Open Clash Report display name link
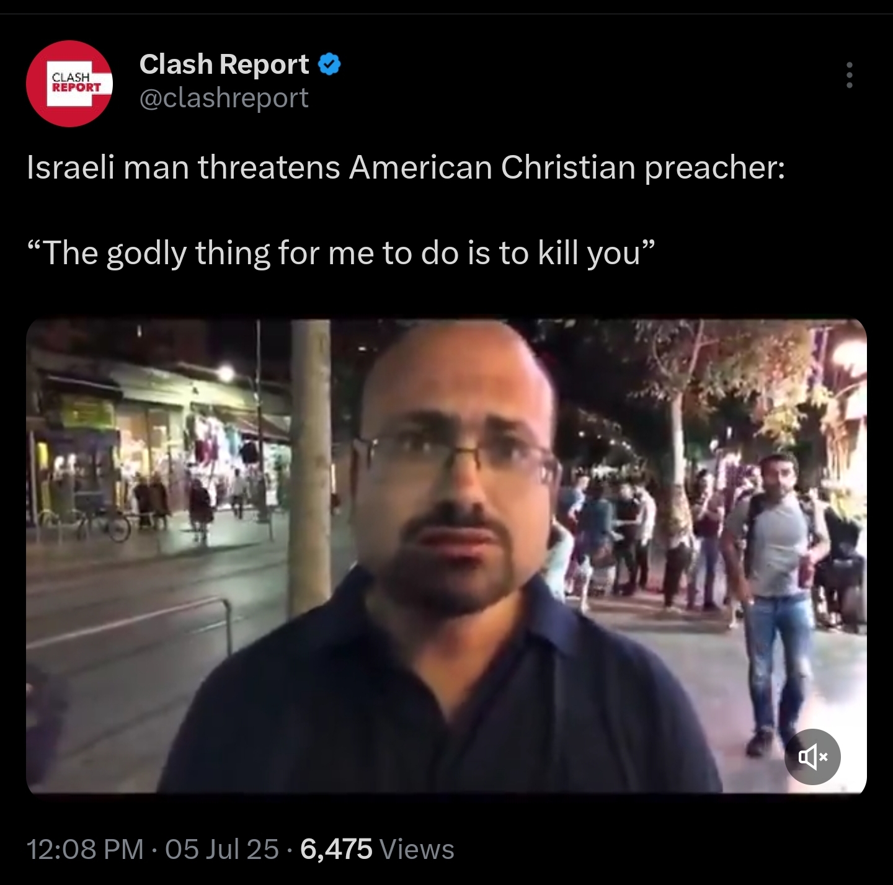893x885 pixels. (224, 64)
